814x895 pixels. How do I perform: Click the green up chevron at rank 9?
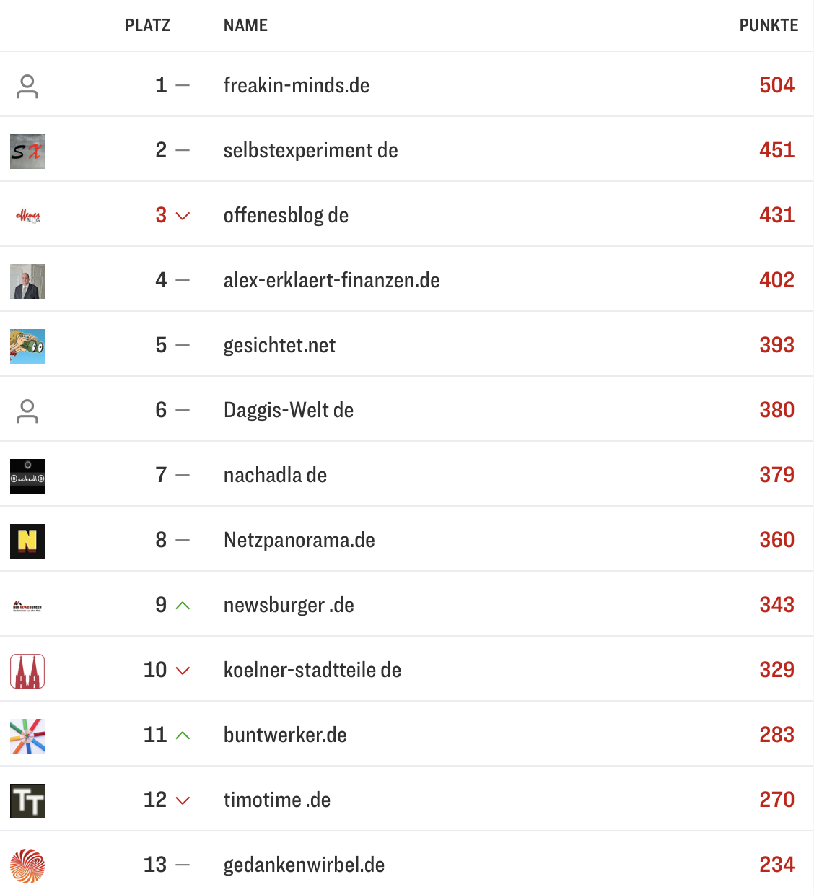tap(183, 606)
